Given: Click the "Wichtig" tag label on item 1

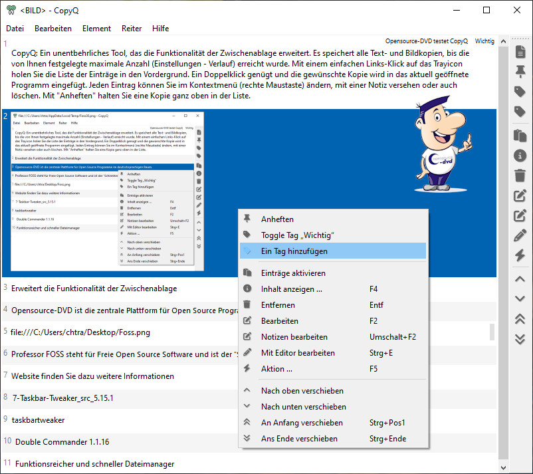Looking at the screenshot, I should pyautogui.click(x=484, y=41).
